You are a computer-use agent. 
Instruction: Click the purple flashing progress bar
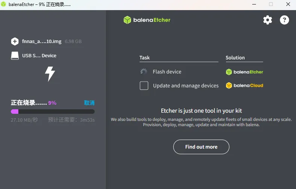[x=53, y=112]
